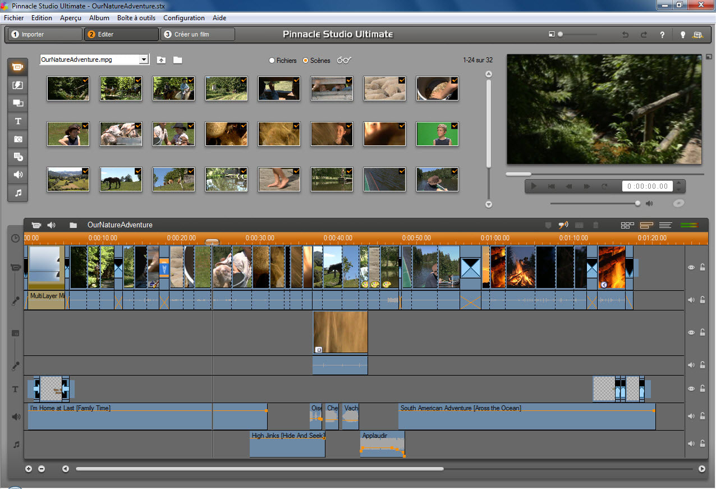Hide the title track eye icon
Viewport: 716px width, 489px height.
pos(692,389)
